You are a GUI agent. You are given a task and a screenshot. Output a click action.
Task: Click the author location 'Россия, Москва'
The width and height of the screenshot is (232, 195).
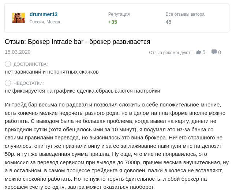45,22
